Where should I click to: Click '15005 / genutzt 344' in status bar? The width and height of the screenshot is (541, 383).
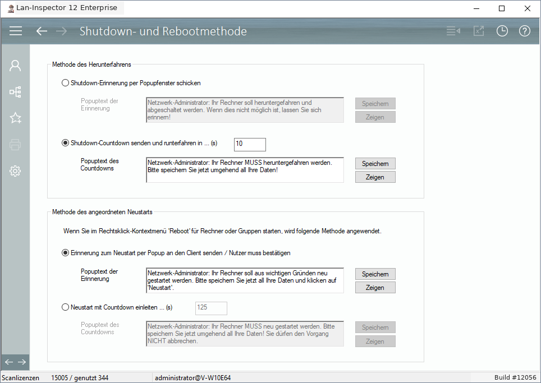80,378
